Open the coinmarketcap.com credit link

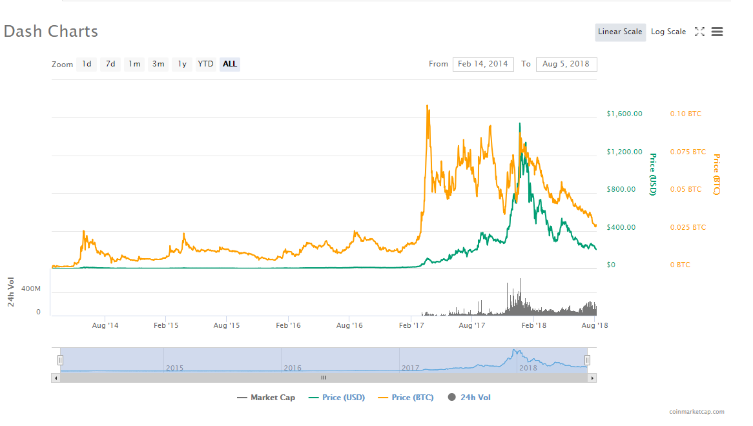click(x=697, y=412)
